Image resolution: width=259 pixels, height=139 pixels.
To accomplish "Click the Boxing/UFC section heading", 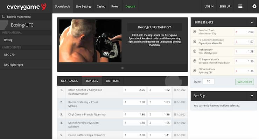I will (22, 25).
